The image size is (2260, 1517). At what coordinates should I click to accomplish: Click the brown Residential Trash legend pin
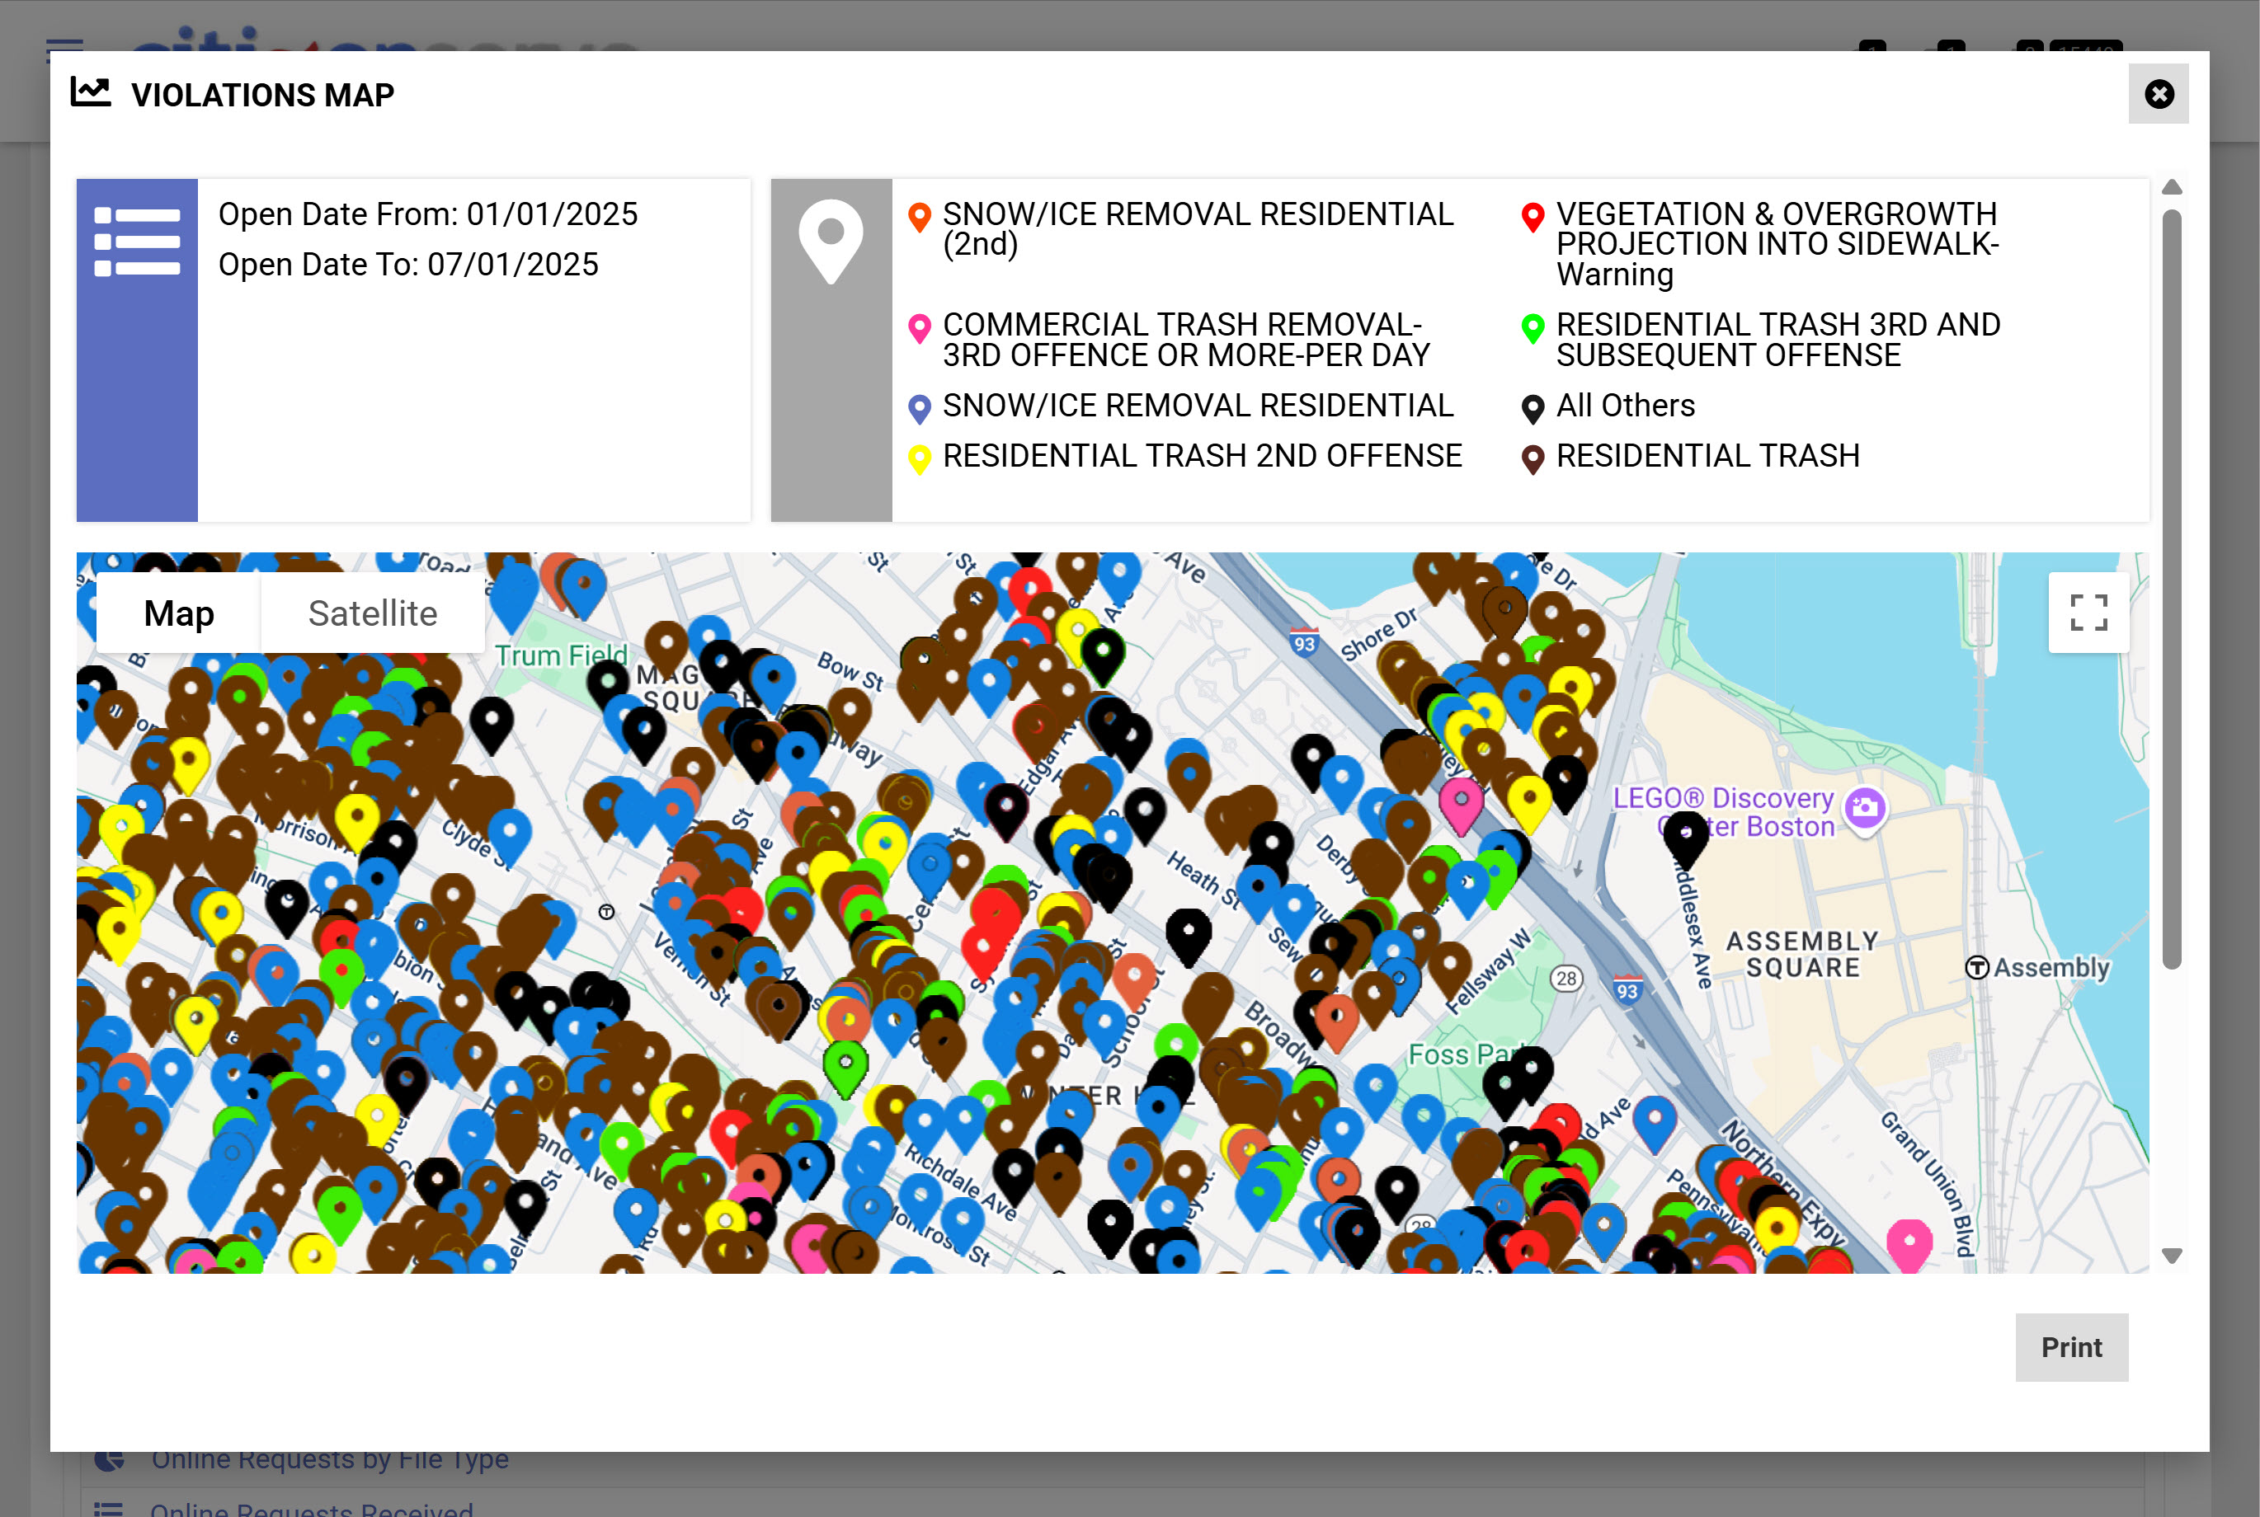point(1533,459)
